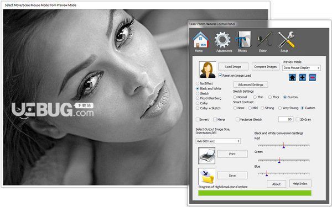Click the printer icon
332x207 pixels.
206,156
